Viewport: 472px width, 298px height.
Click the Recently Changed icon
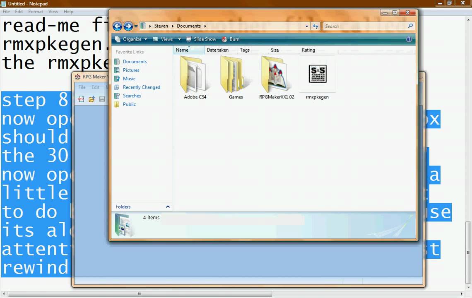click(x=117, y=87)
